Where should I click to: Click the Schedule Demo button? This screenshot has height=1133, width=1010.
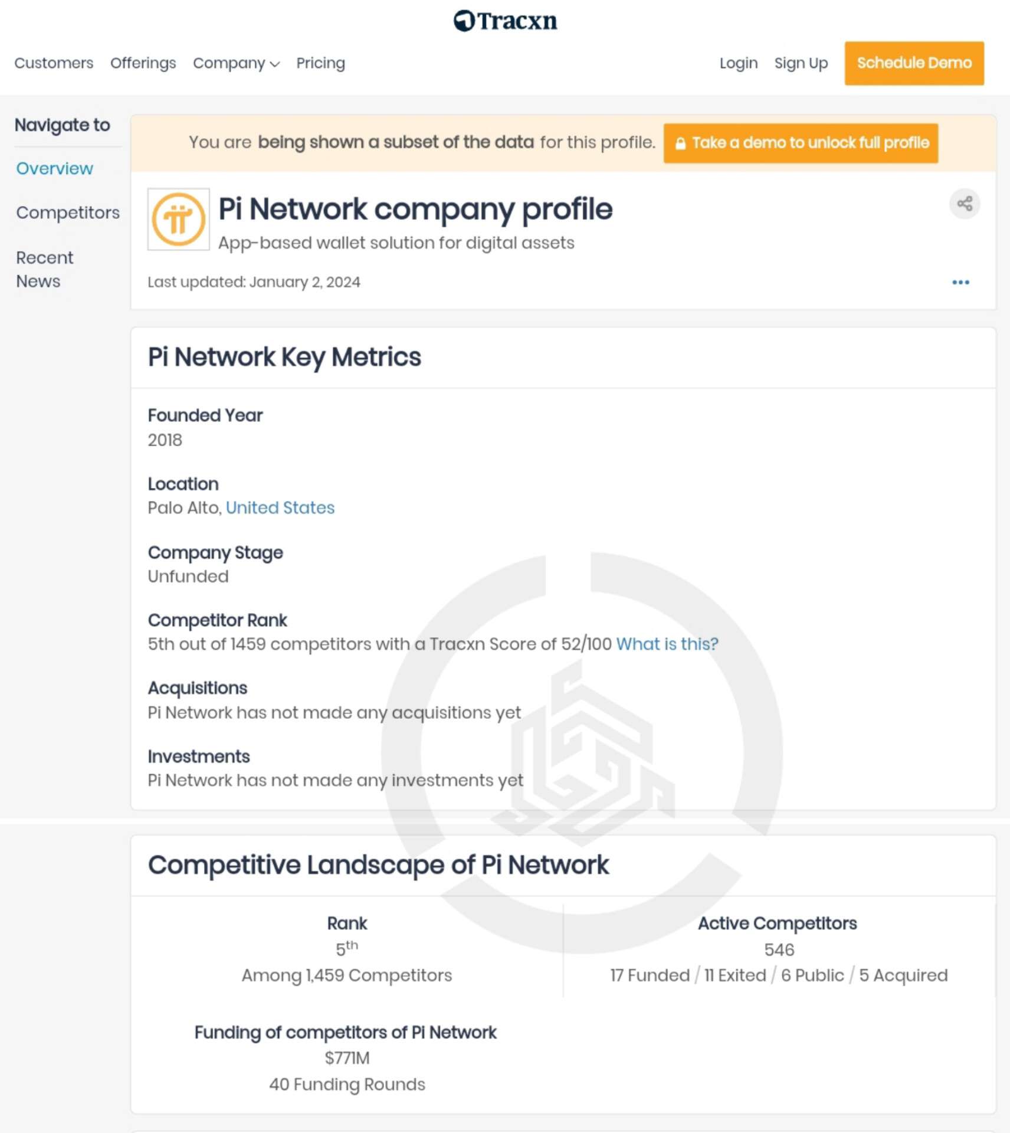point(914,63)
